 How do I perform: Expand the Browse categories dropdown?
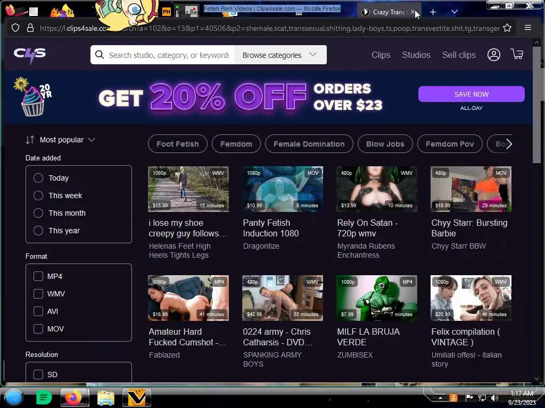[x=280, y=55]
